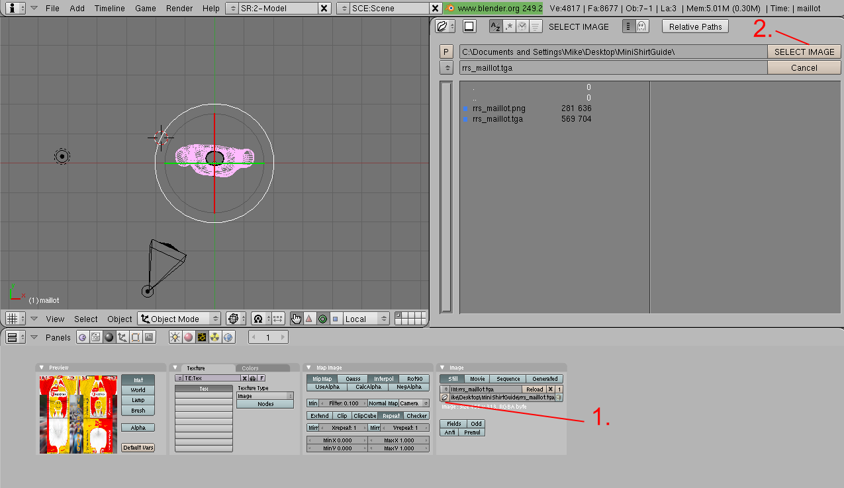Viewport: 844px width, 488px height.
Task: Toggle the MipMap option in Map Image
Action: coord(322,379)
